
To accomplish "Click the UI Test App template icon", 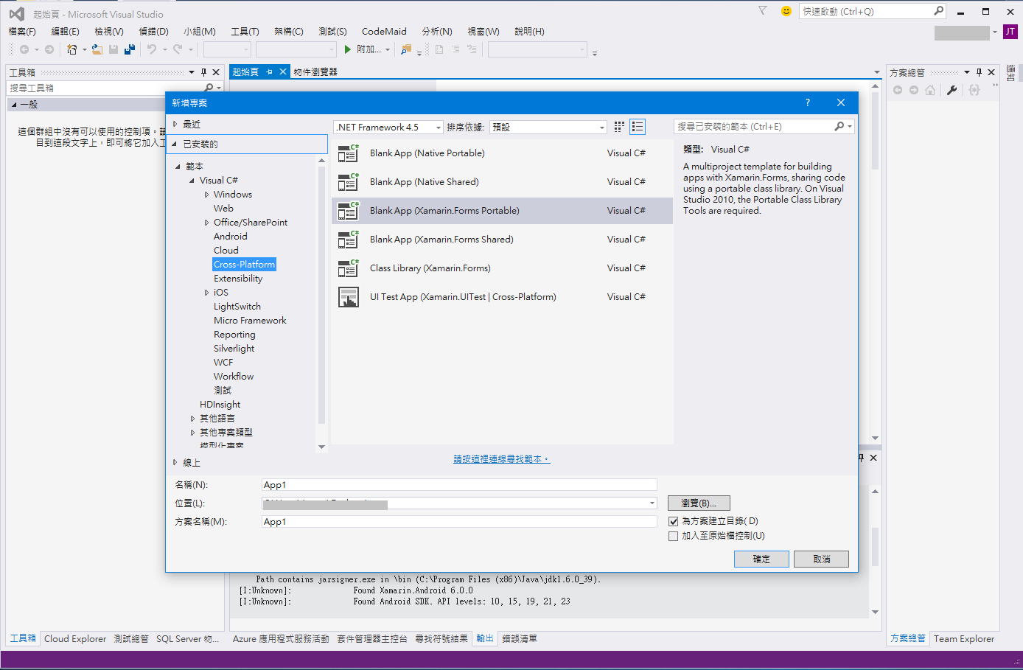I will click(348, 297).
